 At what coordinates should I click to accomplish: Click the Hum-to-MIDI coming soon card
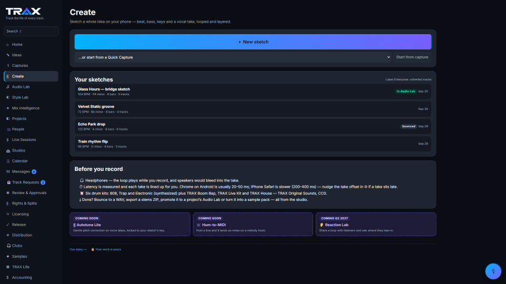pyautogui.click(x=253, y=224)
